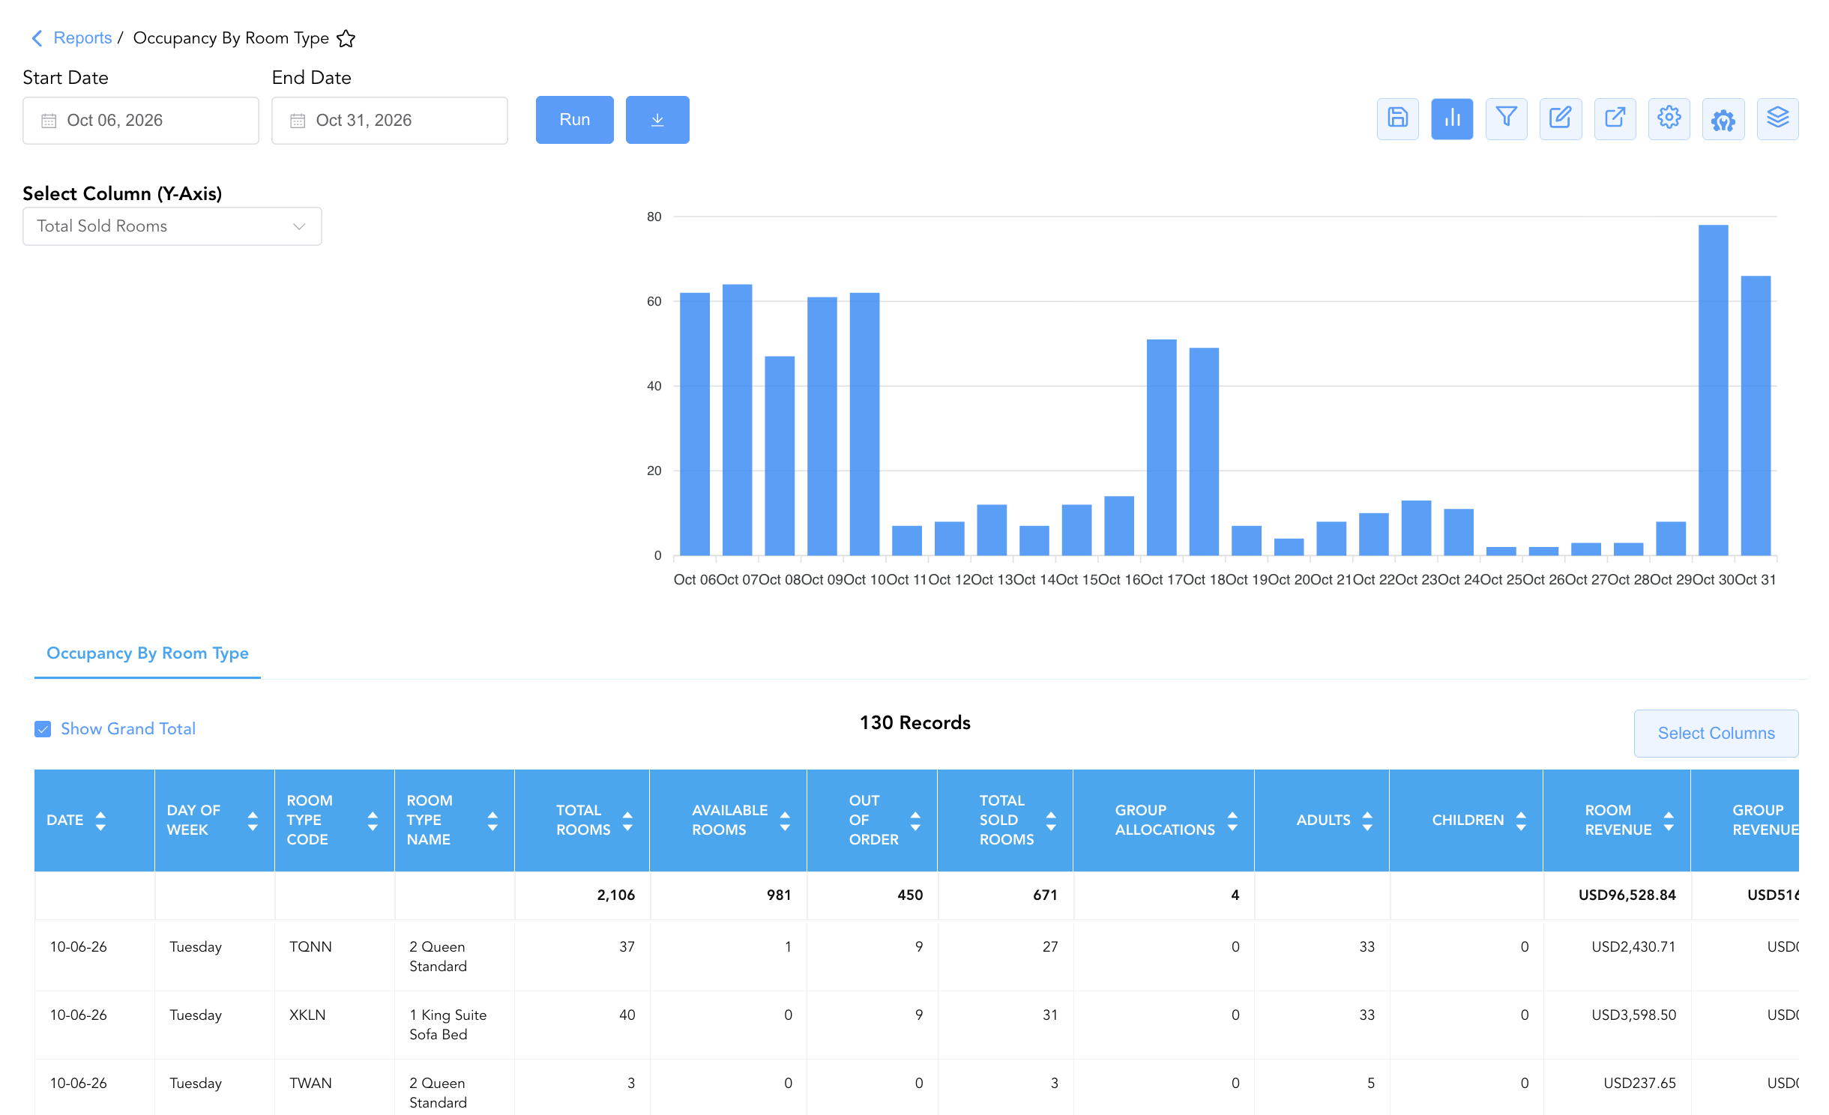Click the Oct 30 bar in chart
This screenshot has height=1115, width=1829.
tap(1713, 390)
